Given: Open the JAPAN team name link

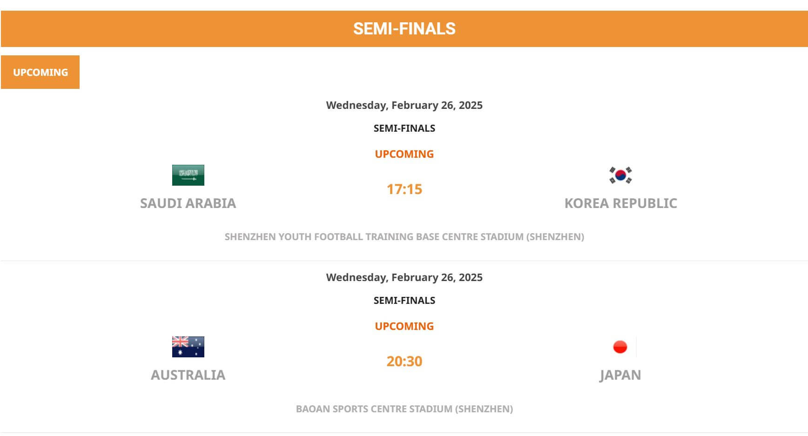Looking at the screenshot, I should [620, 375].
